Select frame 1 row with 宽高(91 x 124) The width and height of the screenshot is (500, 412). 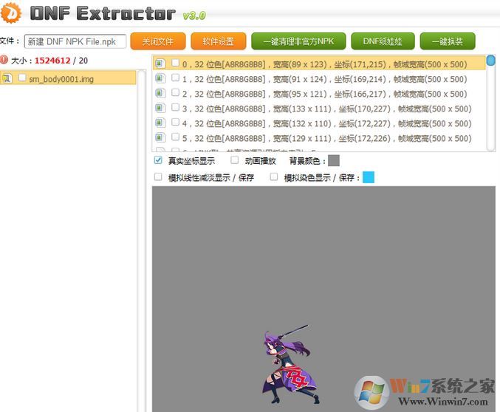click(x=319, y=78)
